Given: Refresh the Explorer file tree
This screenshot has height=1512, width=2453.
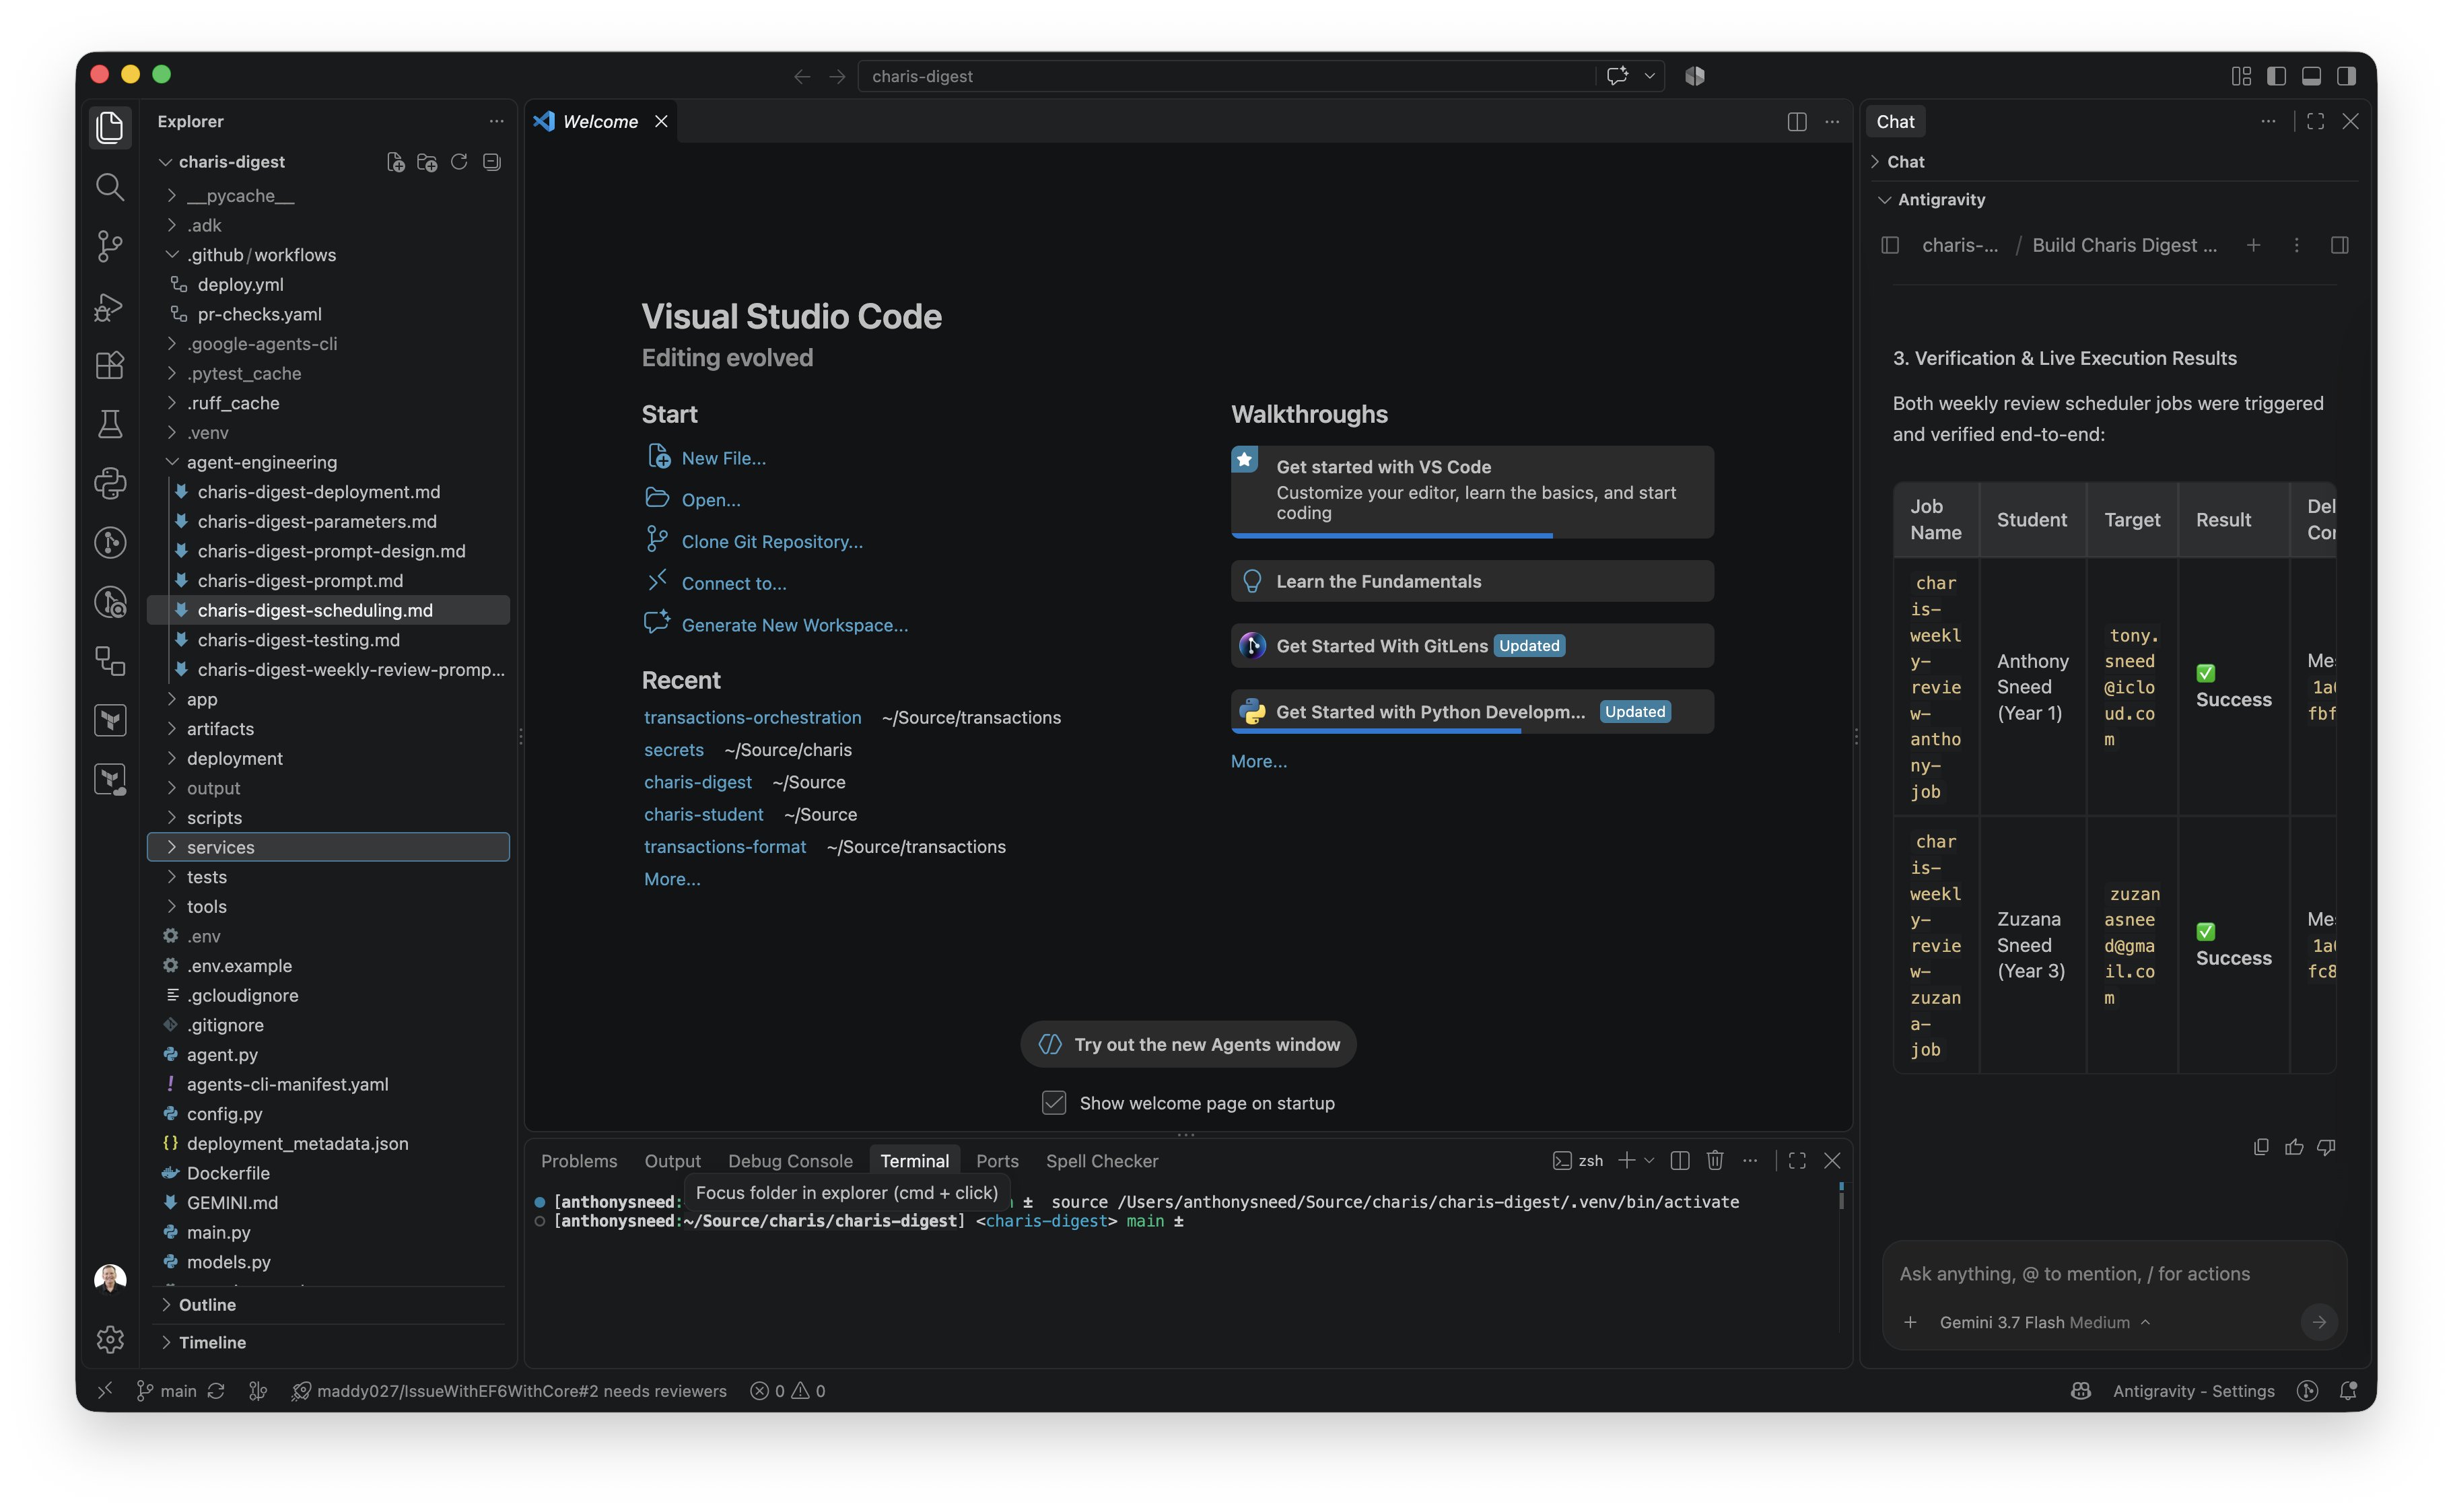Looking at the screenshot, I should 459,162.
